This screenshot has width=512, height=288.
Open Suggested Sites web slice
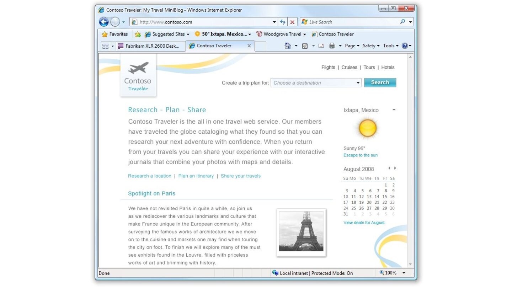(167, 34)
